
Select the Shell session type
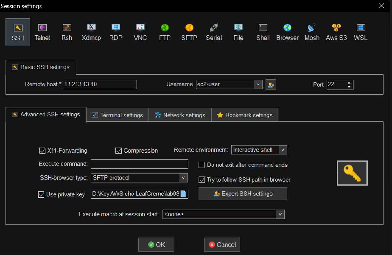[263, 32]
